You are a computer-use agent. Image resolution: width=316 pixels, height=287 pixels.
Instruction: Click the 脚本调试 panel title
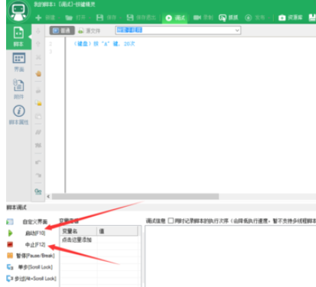tap(17, 208)
